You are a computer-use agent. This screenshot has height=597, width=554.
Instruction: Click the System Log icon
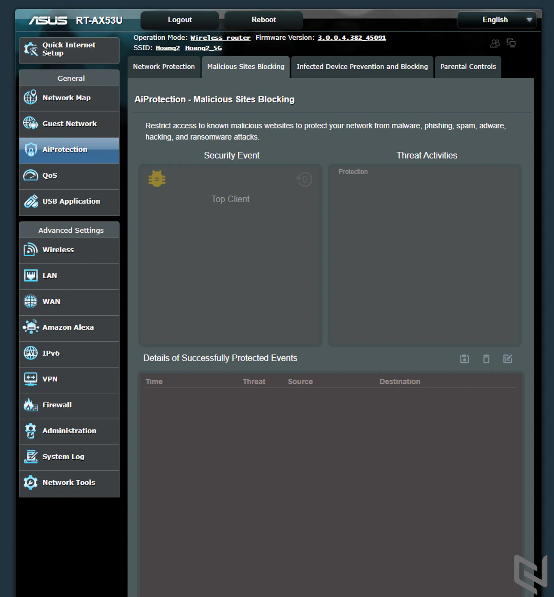31,457
